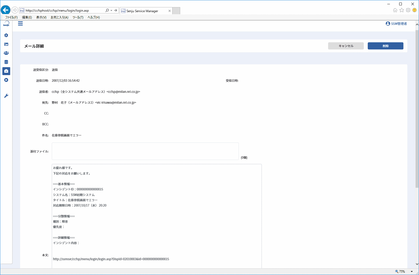The width and height of the screenshot is (419, 275).
Task: Click the SSM管理者 user name link
Action: (399, 24)
